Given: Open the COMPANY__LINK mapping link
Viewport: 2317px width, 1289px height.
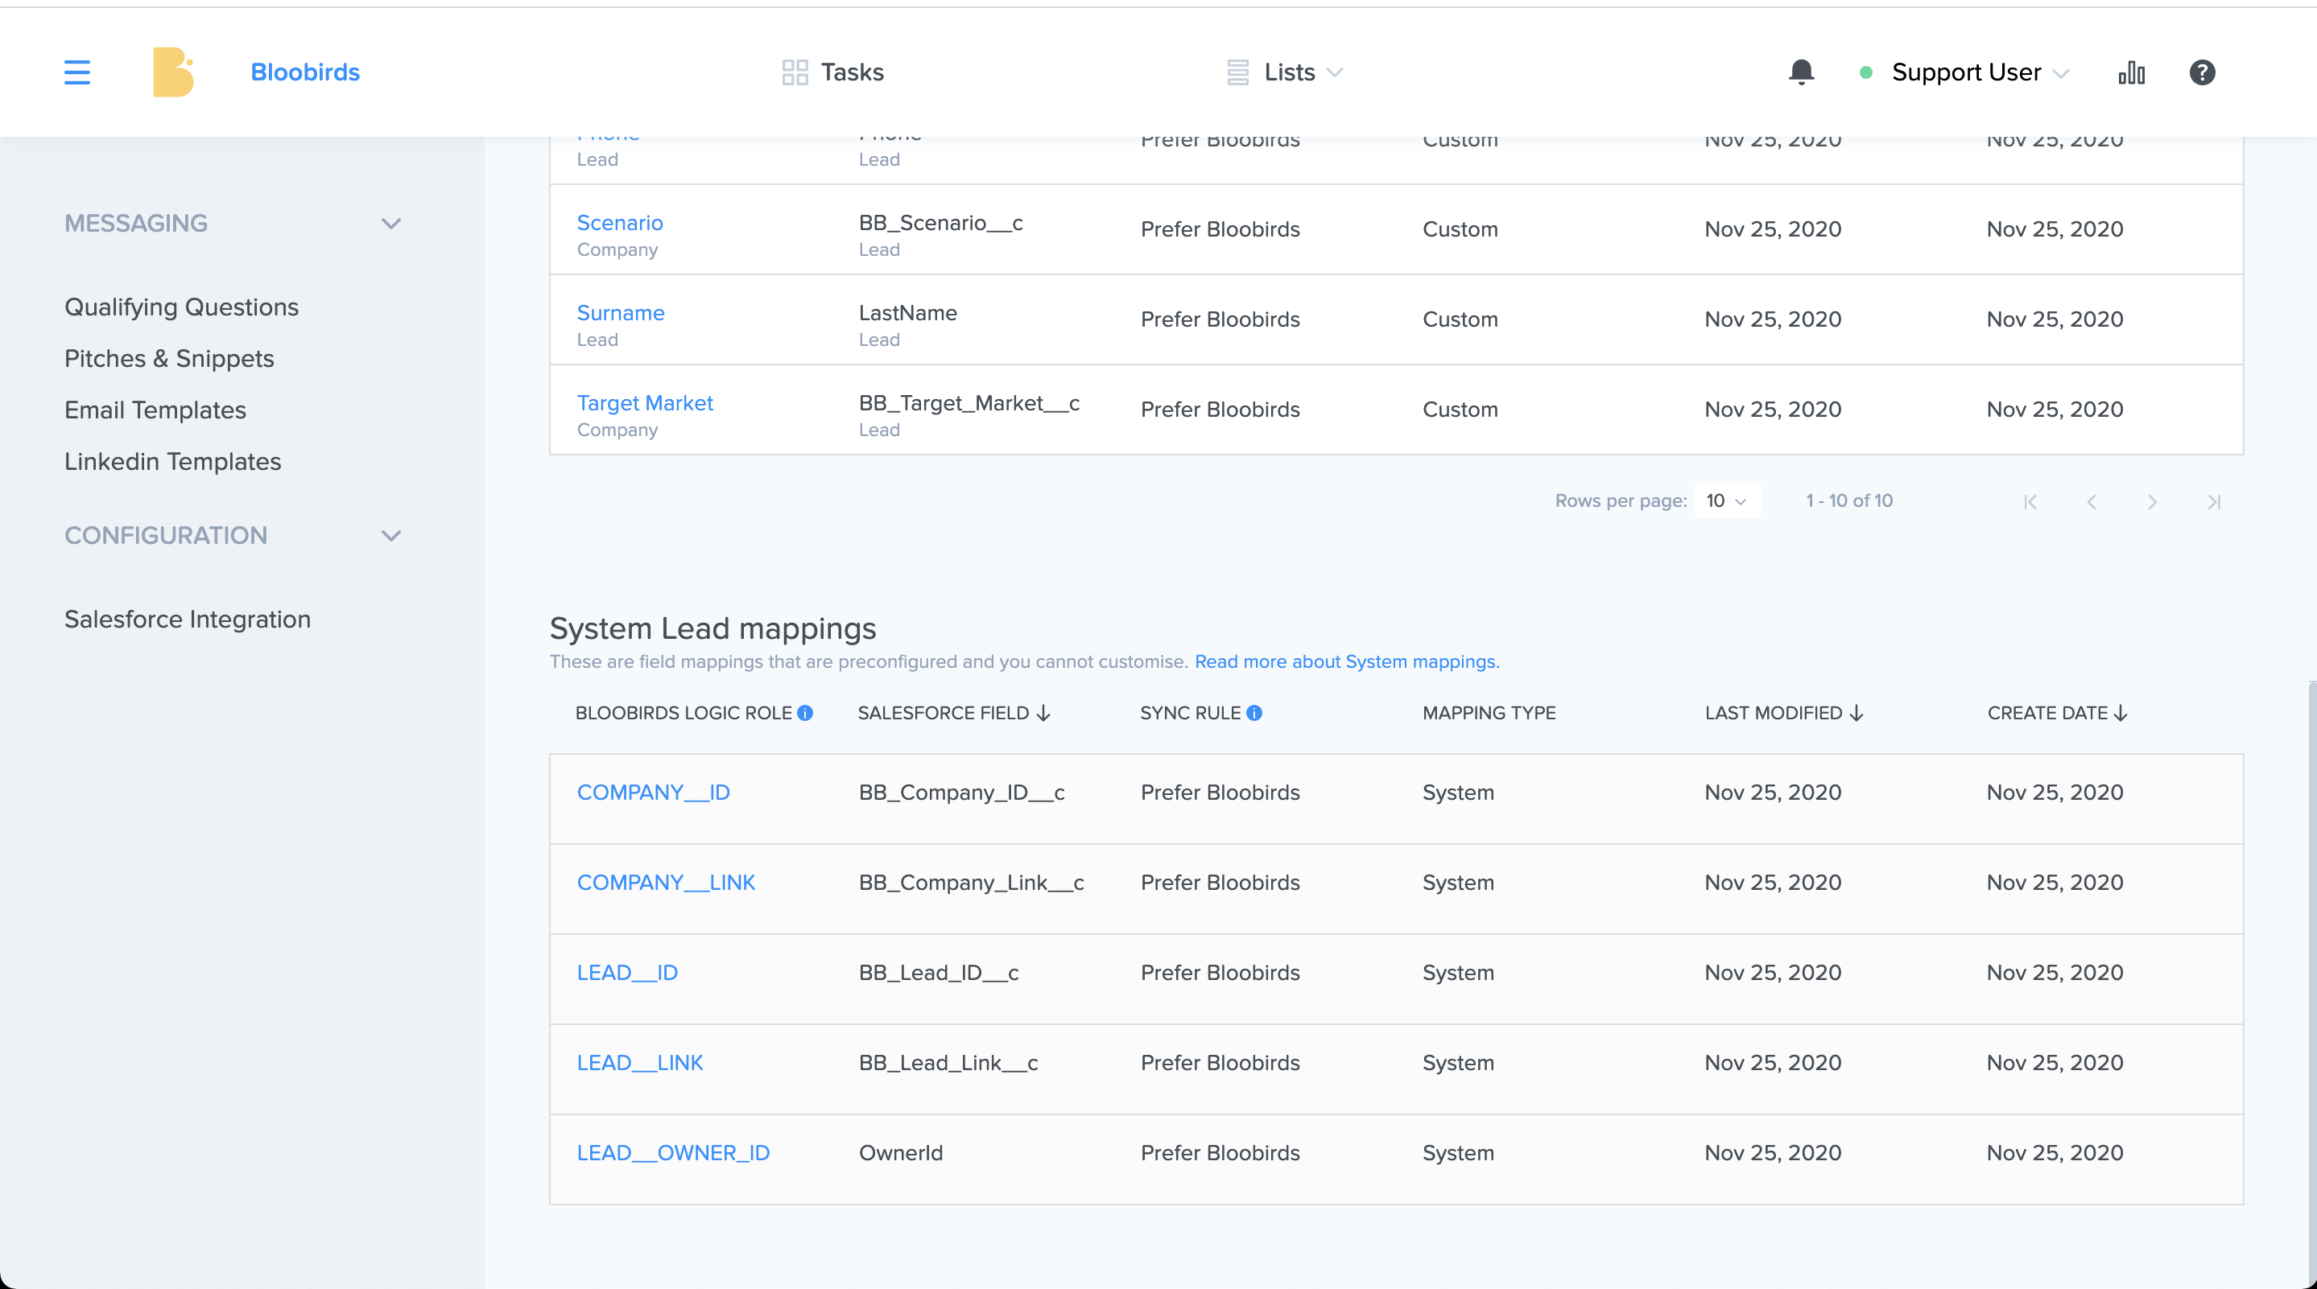Looking at the screenshot, I should (666, 882).
